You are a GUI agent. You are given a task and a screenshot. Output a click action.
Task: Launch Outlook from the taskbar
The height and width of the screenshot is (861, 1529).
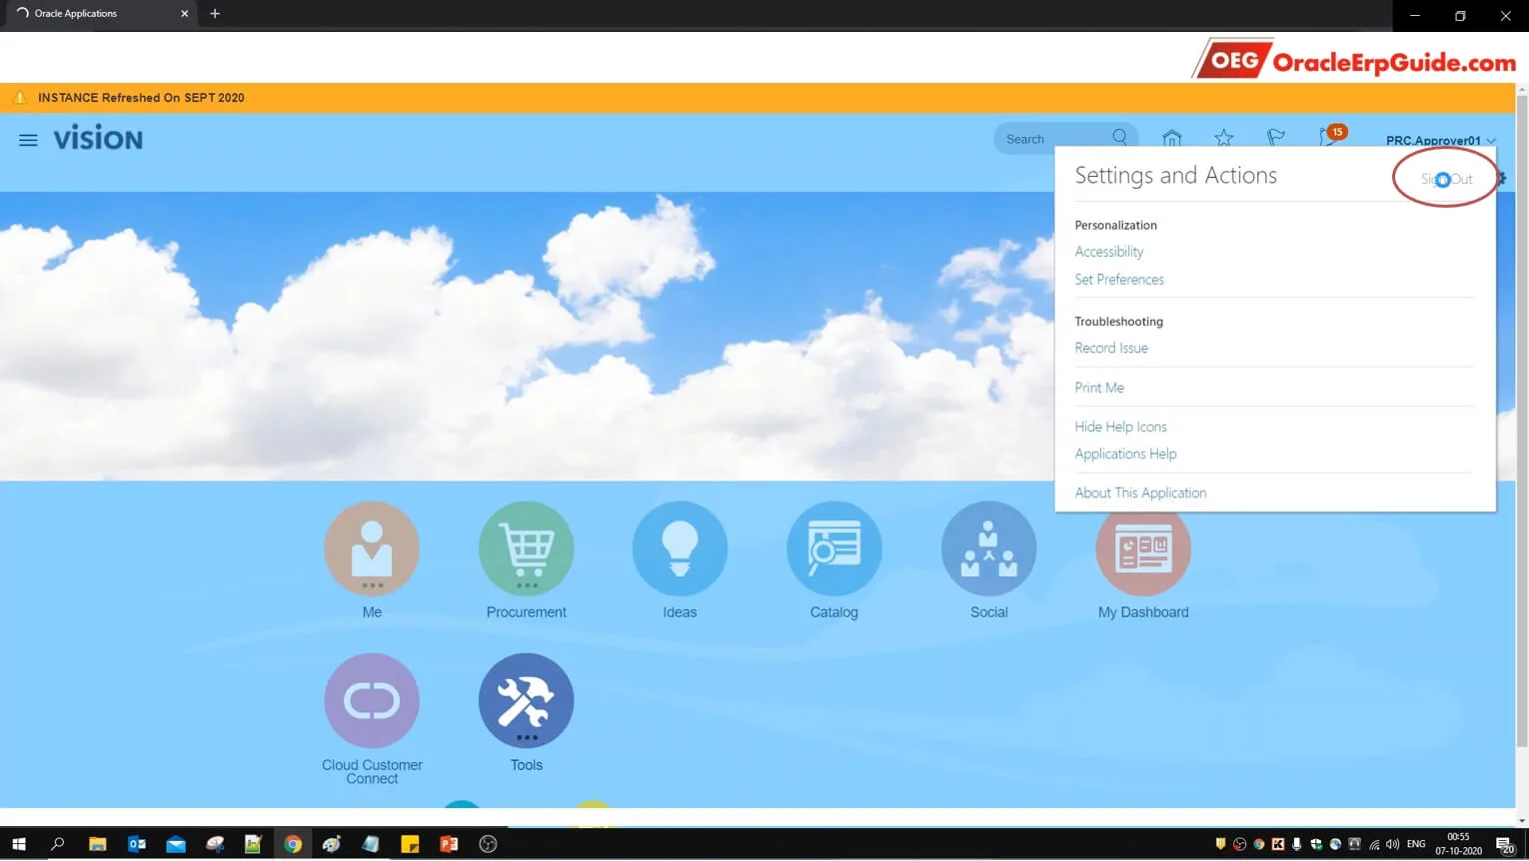137,844
